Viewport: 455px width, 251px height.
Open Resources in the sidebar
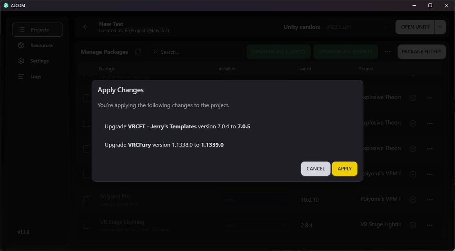(38, 45)
